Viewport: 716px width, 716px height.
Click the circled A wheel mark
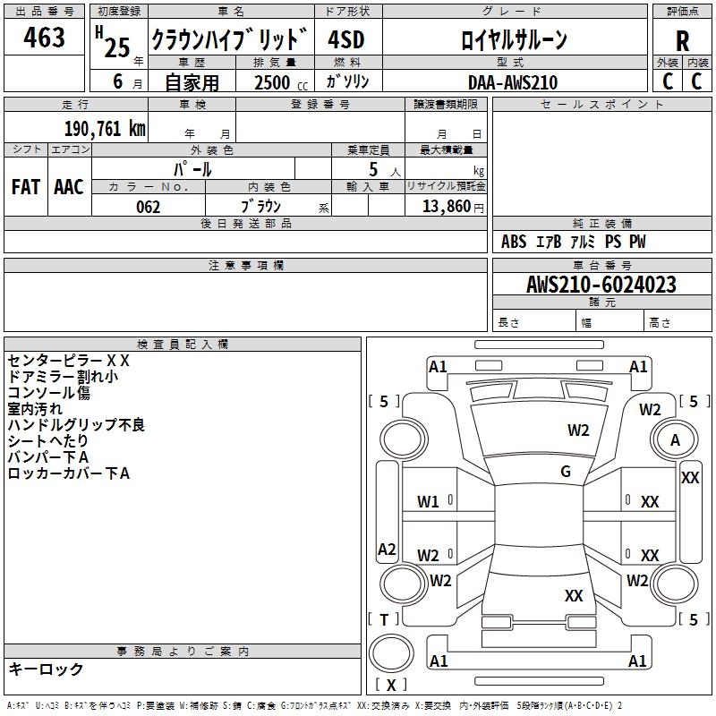tap(676, 440)
